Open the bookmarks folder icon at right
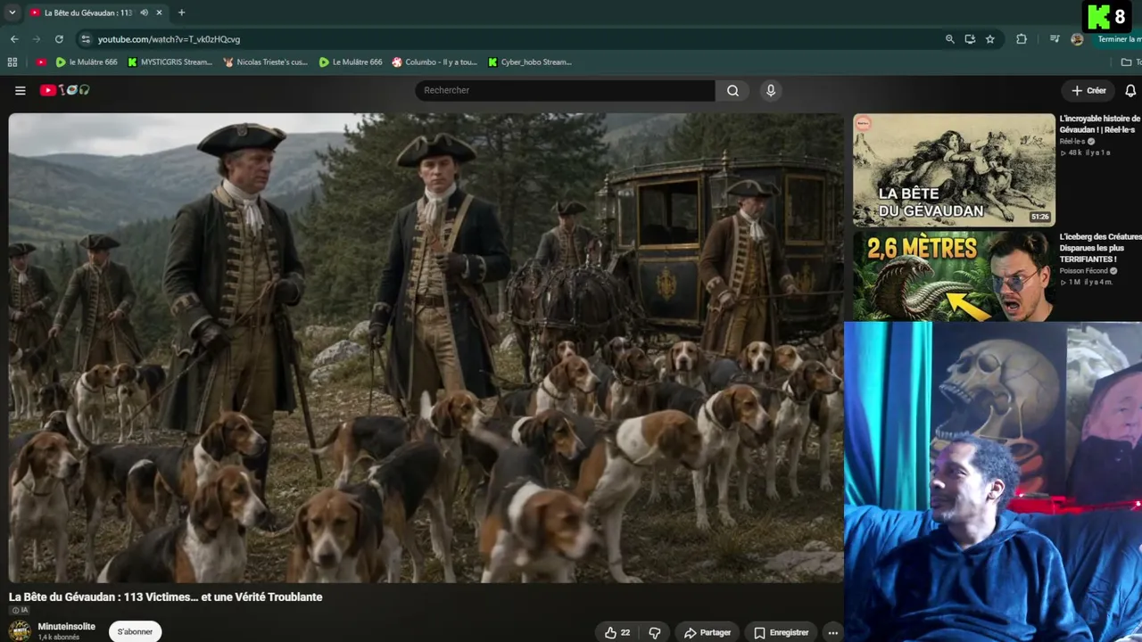1142x642 pixels. pos(1126,62)
